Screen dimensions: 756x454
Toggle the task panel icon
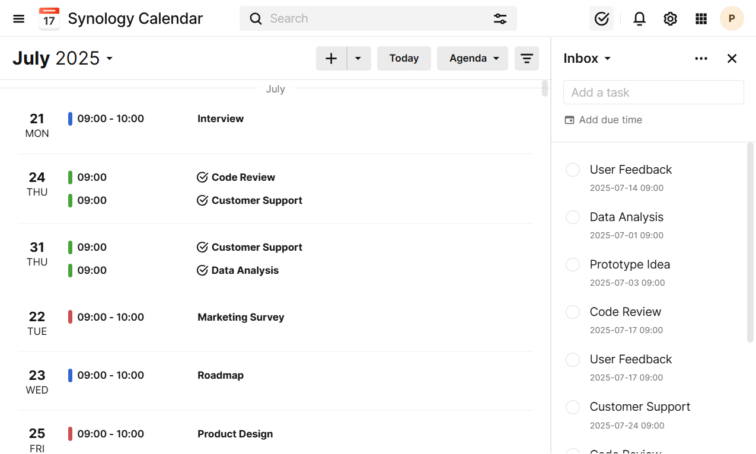tap(601, 19)
